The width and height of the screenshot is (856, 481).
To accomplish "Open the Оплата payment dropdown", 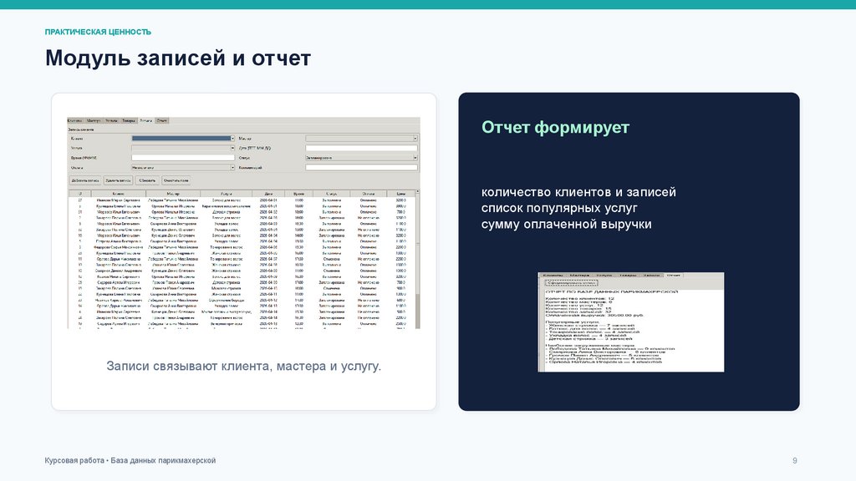I will [183, 167].
